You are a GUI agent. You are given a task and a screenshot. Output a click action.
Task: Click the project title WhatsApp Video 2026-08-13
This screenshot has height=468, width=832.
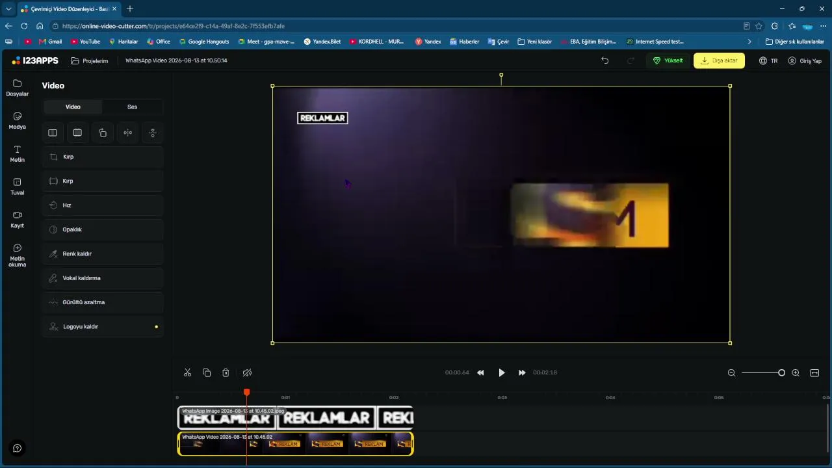coord(176,60)
